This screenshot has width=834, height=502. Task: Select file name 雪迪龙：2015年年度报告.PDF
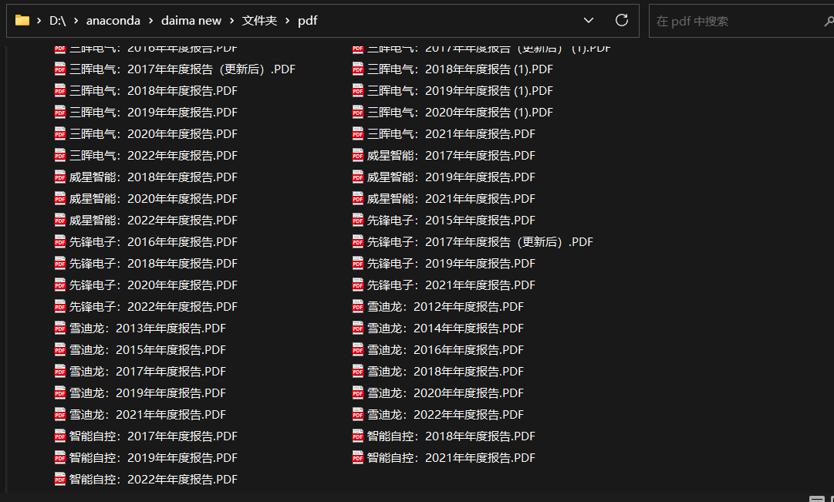[147, 350]
